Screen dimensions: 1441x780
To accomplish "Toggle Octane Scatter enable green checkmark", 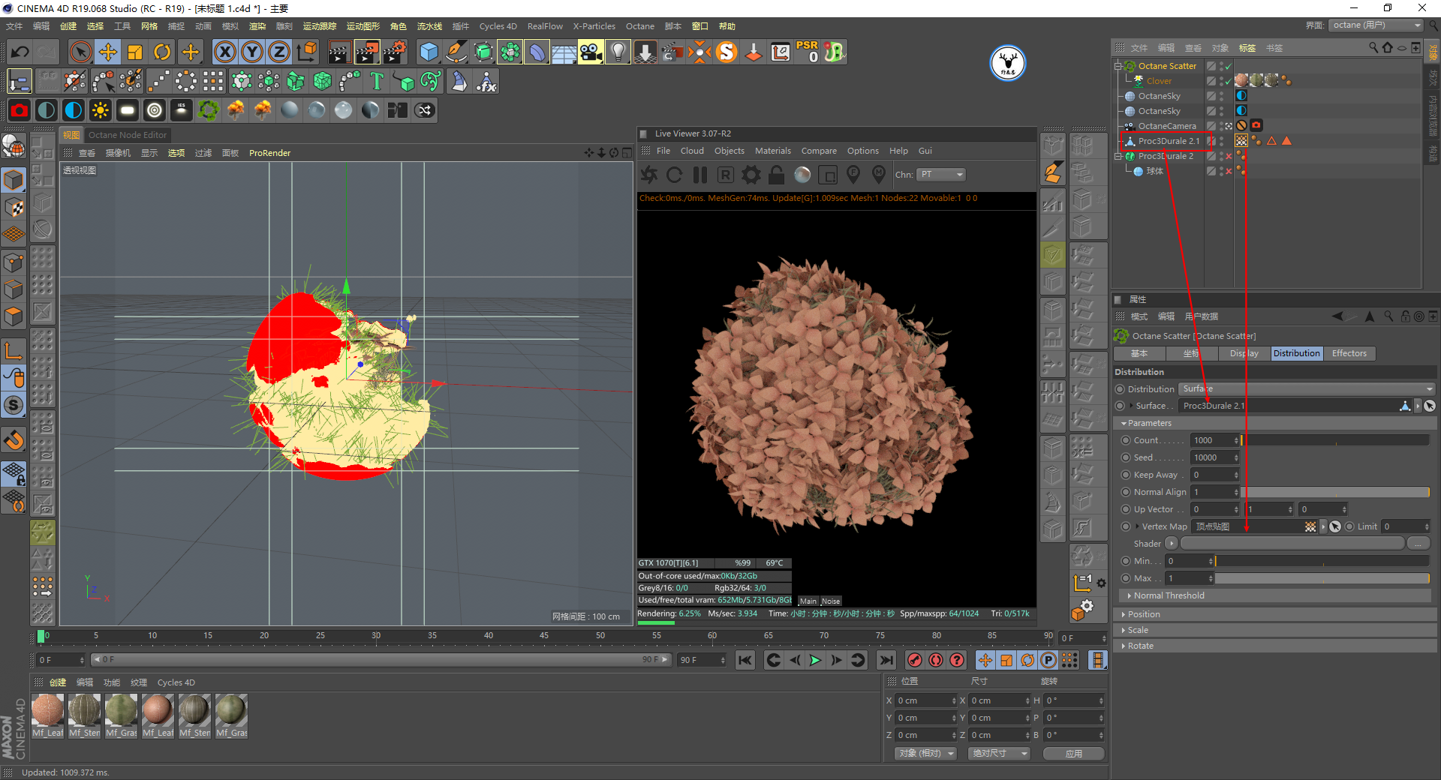I will pos(1229,66).
